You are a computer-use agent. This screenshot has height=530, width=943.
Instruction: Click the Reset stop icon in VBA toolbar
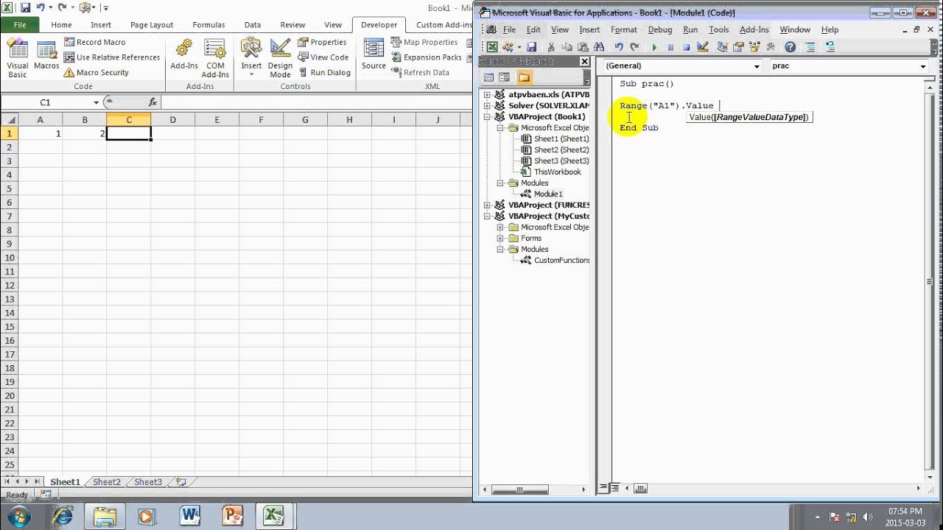687,47
